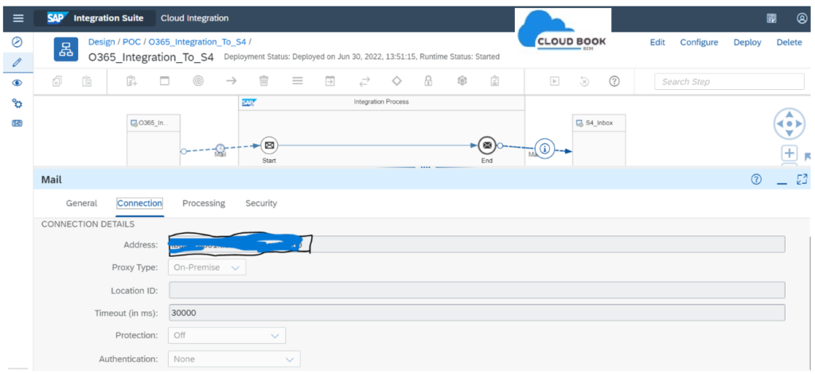Click the Search Step field
Image resolution: width=815 pixels, height=374 pixels.
click(729, 81)
